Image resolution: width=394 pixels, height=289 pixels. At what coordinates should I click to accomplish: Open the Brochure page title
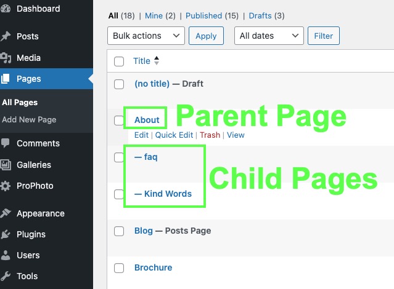click(154, 267)
